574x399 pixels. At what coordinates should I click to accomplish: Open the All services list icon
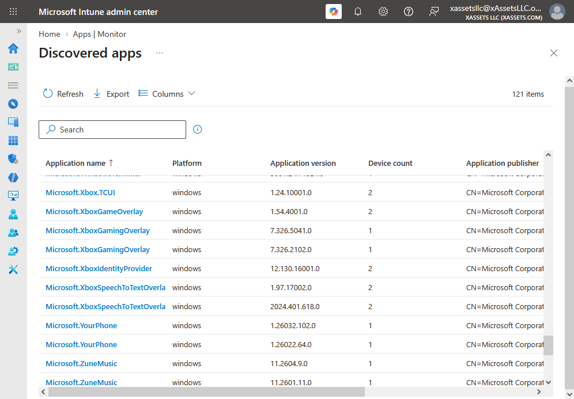pyautogui.click(x=13, y=85)
